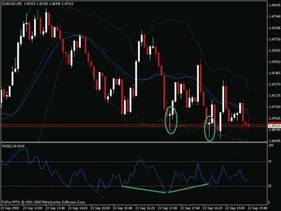Select the current price tag 1.47019
Screen dimensions: 281x211
[274, 126]
